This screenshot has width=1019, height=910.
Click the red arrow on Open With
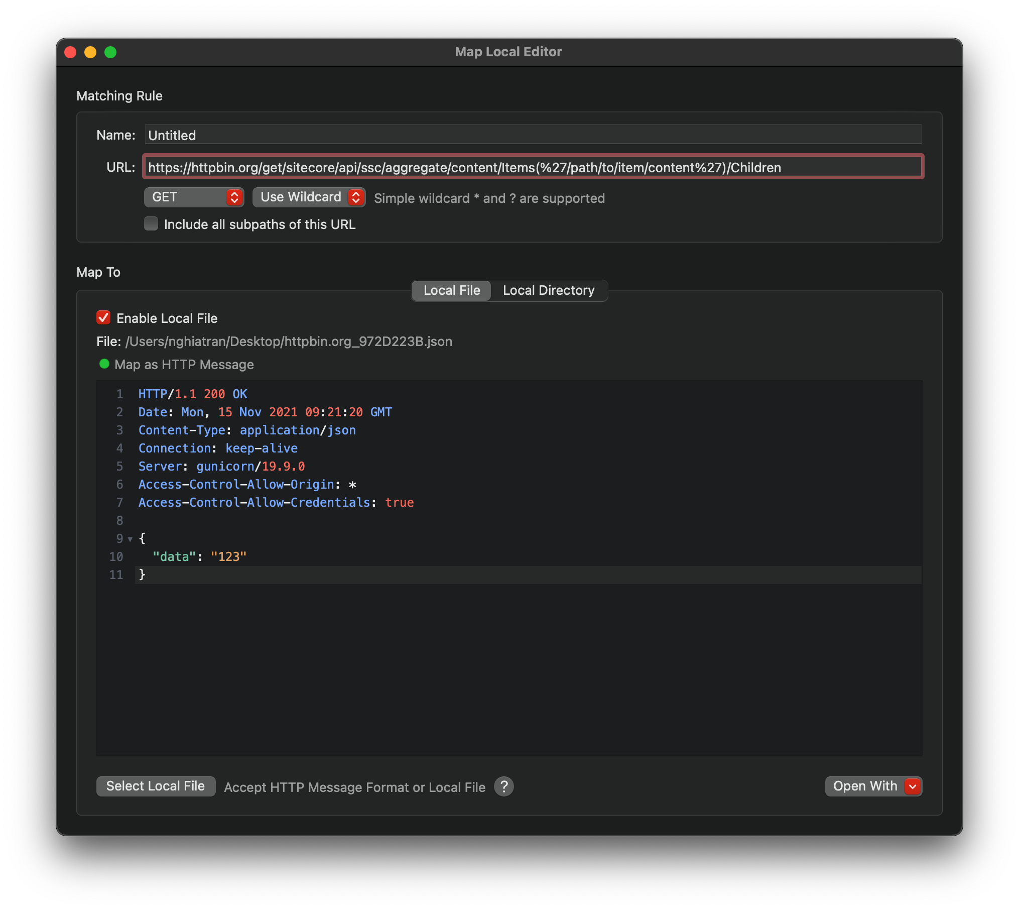click(x=913, y=786)
